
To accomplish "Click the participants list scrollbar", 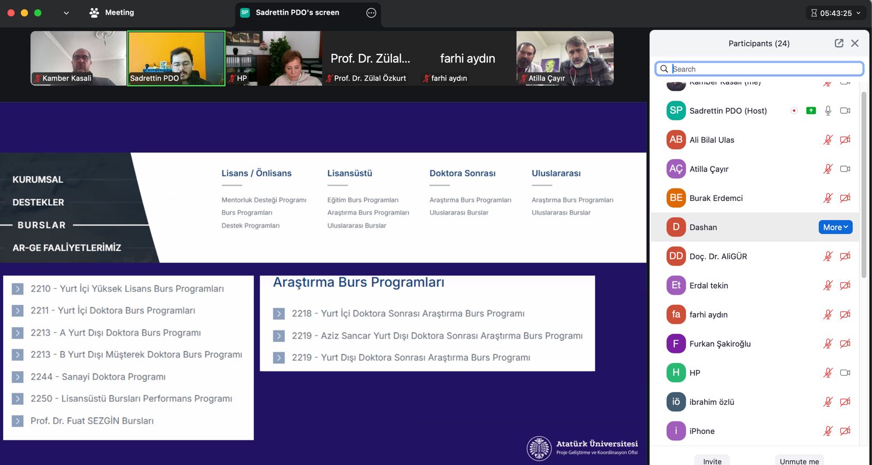I will click(x=863, y=185).
